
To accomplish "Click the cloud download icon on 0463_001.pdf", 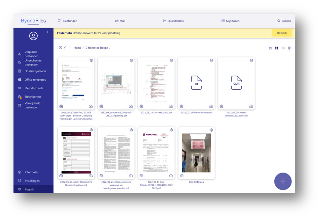I will click(171, 106).
